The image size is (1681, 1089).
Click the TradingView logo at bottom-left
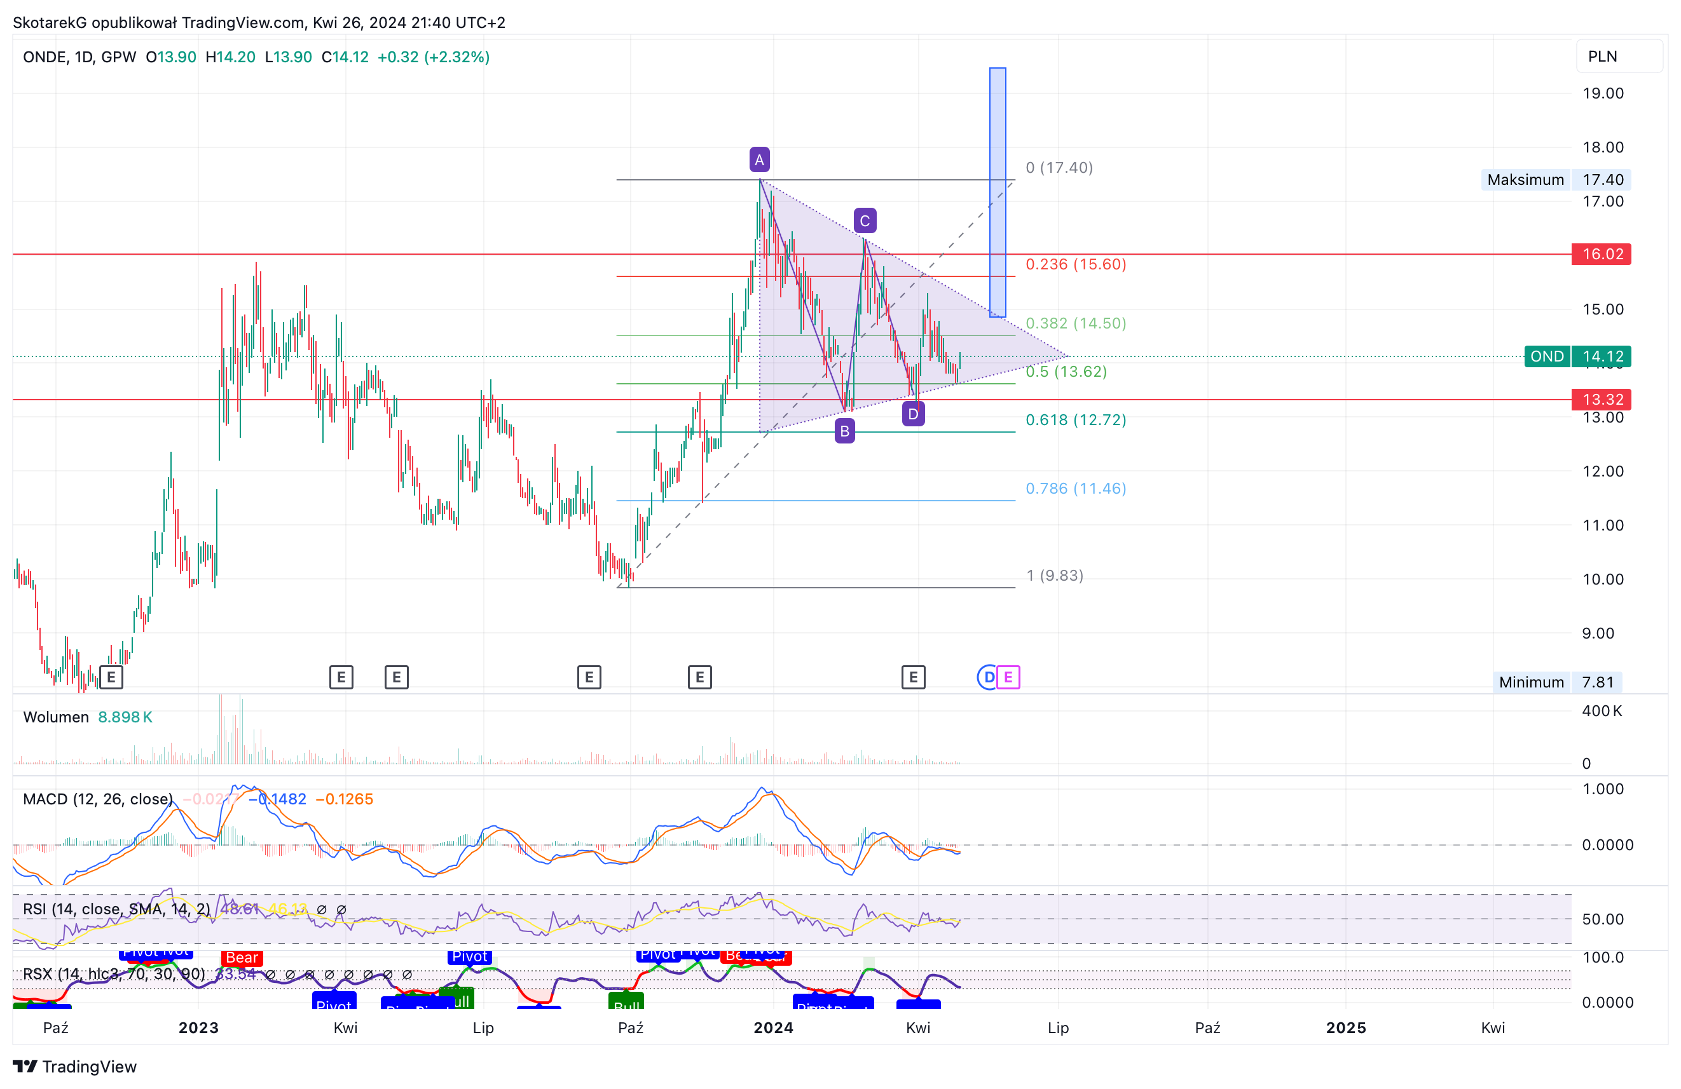[x=75, y=1066]
